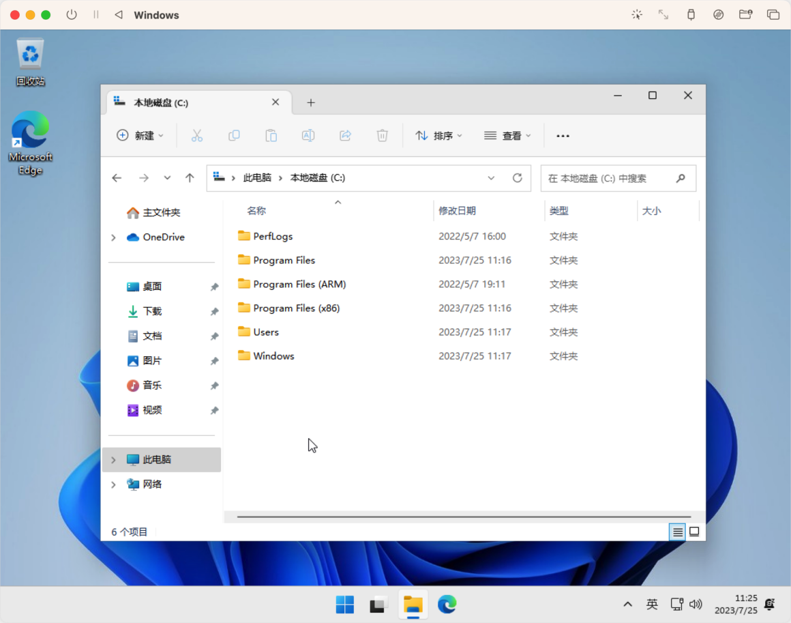Image resolution: width=791 pixels, height=623 pixels.
Task: Refresh the current folder
Action: tap(517, 177)
